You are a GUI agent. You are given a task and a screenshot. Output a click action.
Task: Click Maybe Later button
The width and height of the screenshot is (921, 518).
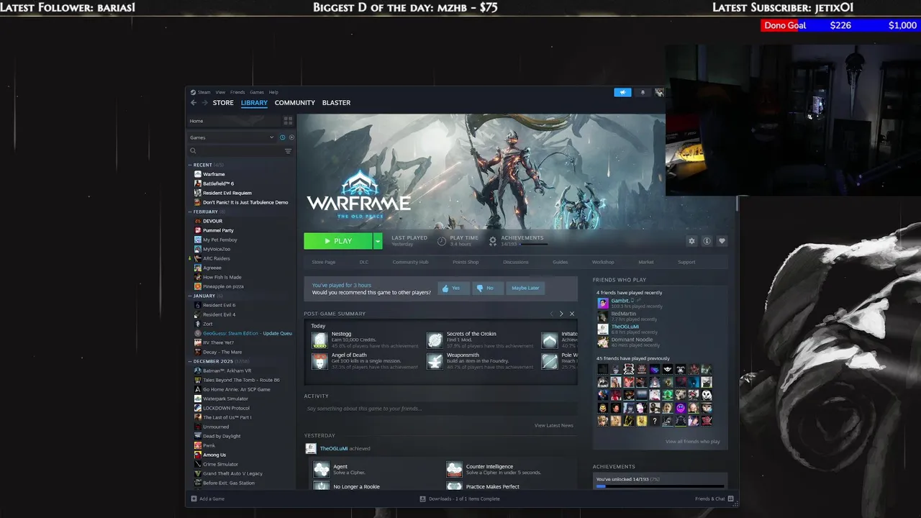pos(525,288)
